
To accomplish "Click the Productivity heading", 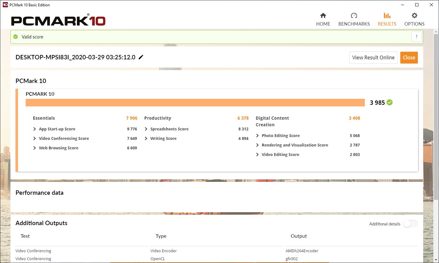I will coord(157,118).
